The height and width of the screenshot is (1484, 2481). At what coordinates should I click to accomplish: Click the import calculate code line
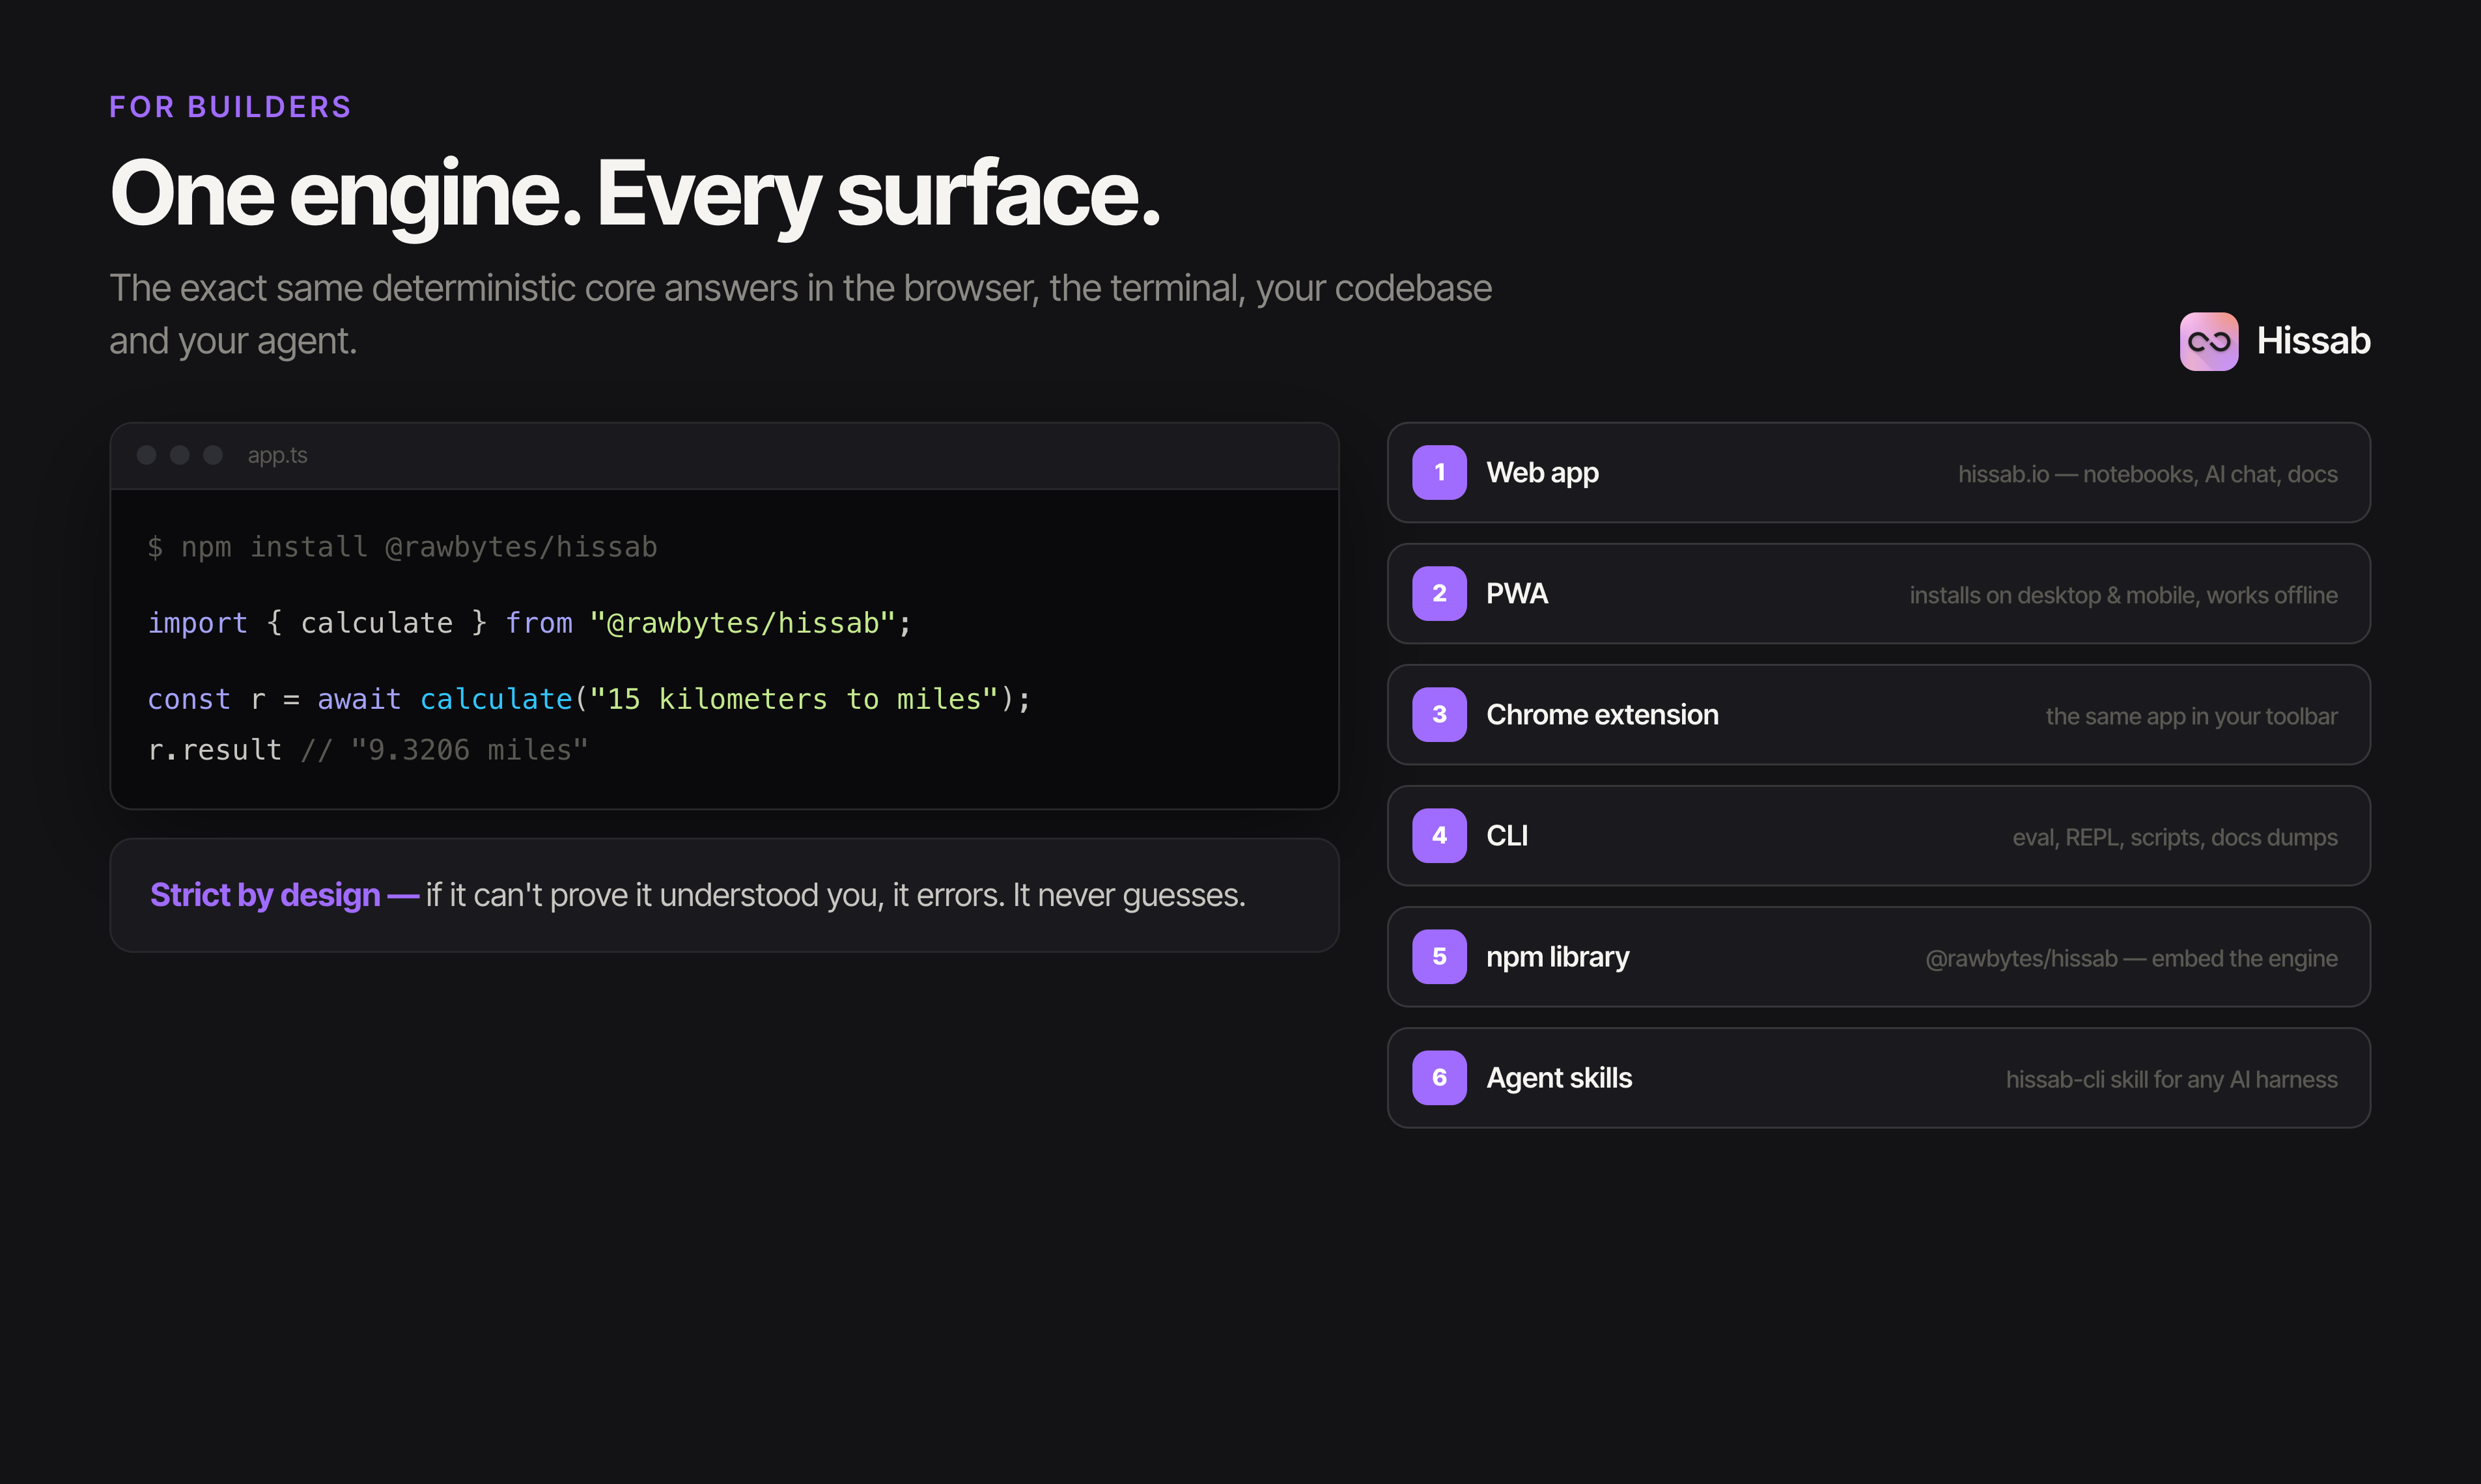coord(530,623)
